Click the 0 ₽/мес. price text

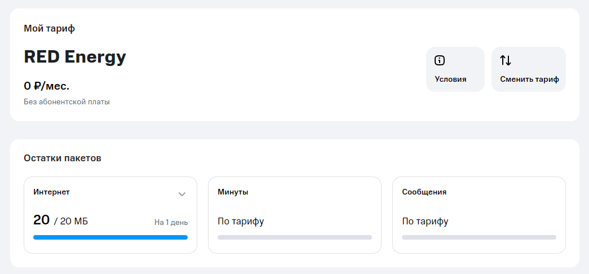click(x=46, y=86)
